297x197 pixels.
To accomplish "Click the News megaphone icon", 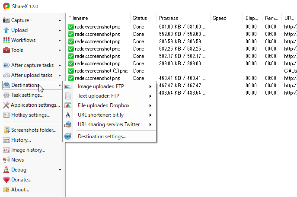I will 6,160.
